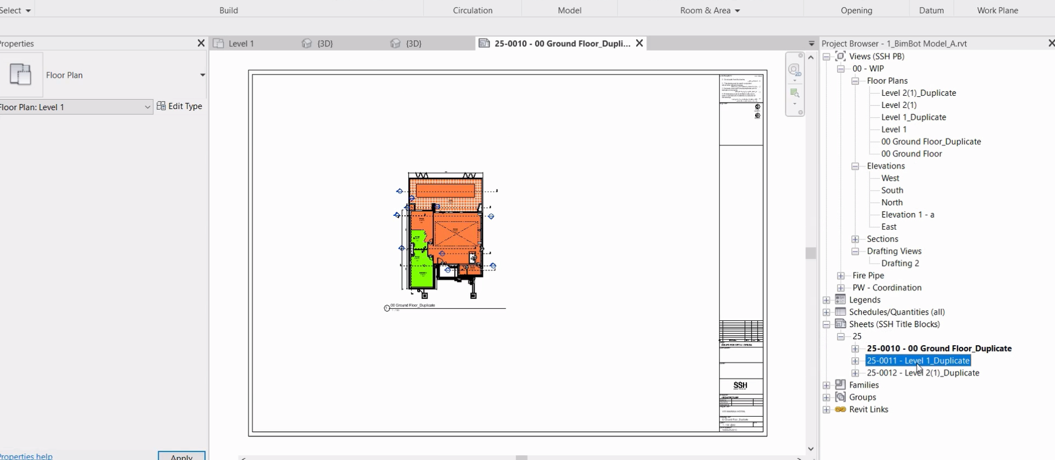The image size is (1055, 460).
Task: Click the Edit Type button
Action: (179, 106)
